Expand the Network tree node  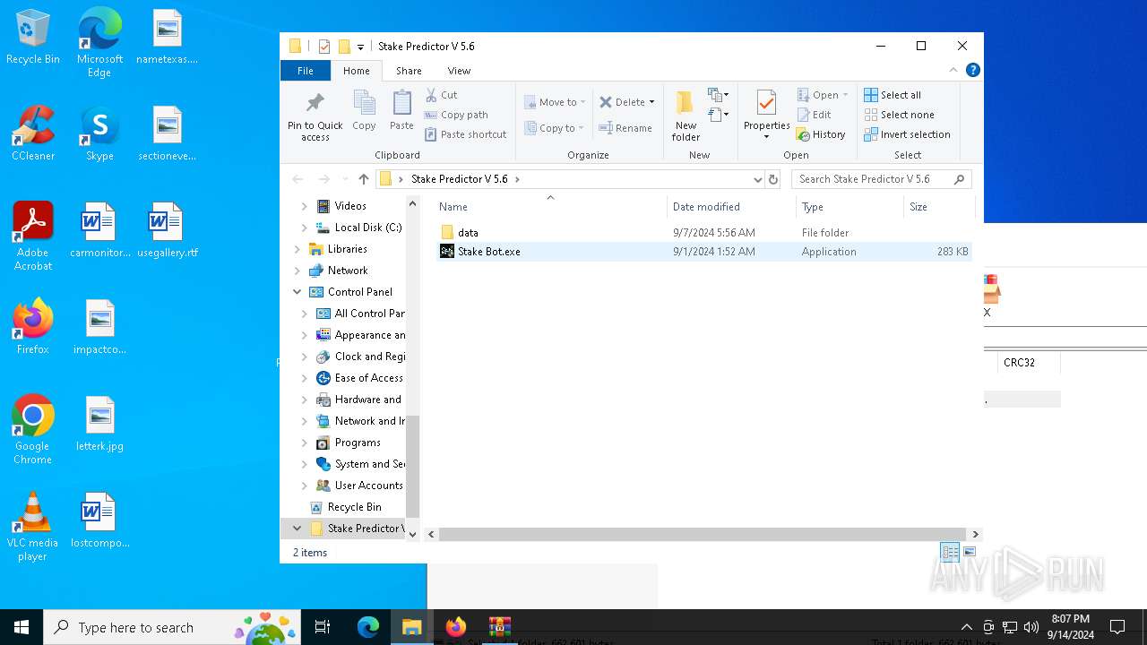(298, 271)
